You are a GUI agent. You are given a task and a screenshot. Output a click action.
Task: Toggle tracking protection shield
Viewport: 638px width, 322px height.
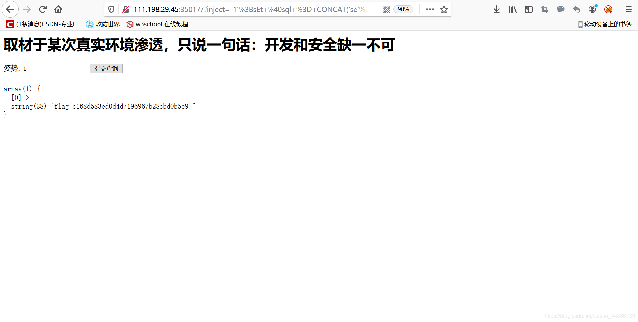coord(111,9)
